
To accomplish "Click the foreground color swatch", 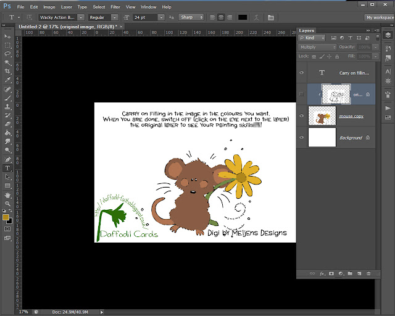I will pyautogui.click(x=6, y=217).
